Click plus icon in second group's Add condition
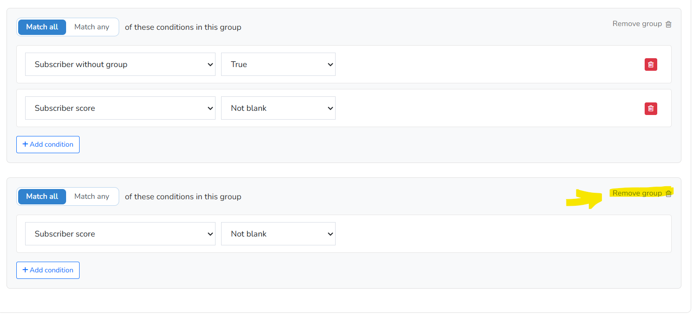Screen dimensions: 694x318 25,270
